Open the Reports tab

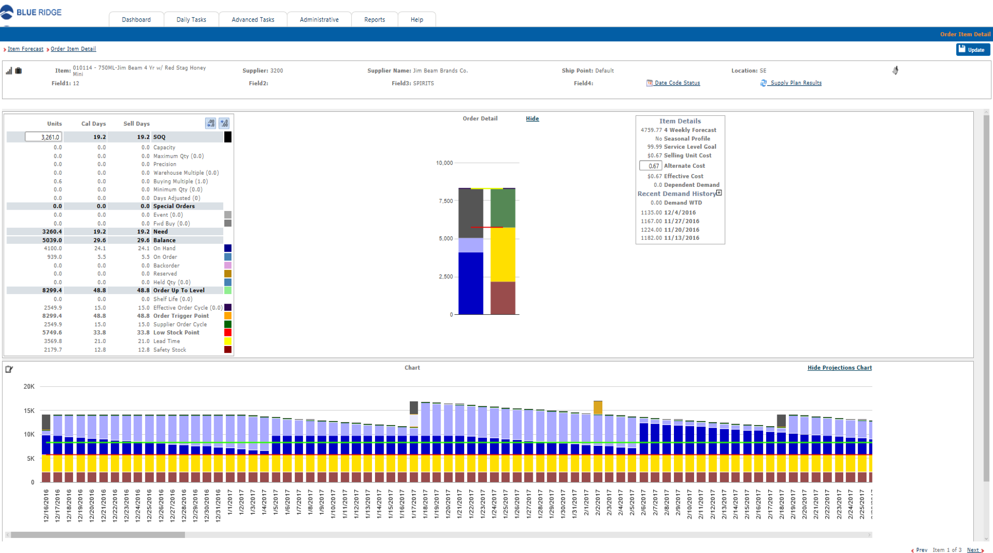pyautogui.click(x=374, y=20)
